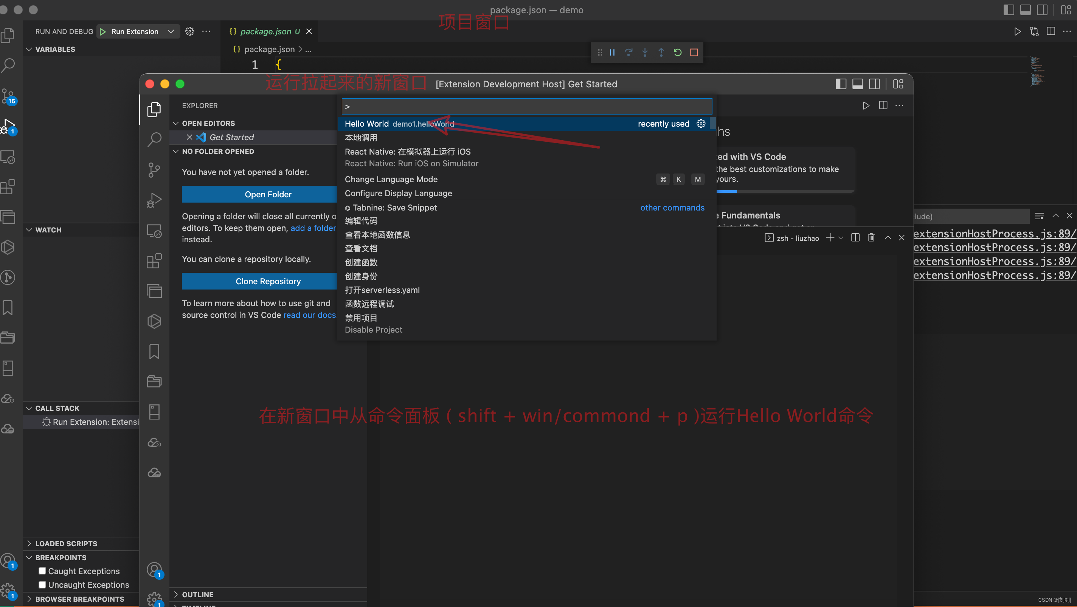The height and width of the screenshot is (607, 1077).
Task: Click the trash icon to kill terminal
Action: [x=871, y=238]
